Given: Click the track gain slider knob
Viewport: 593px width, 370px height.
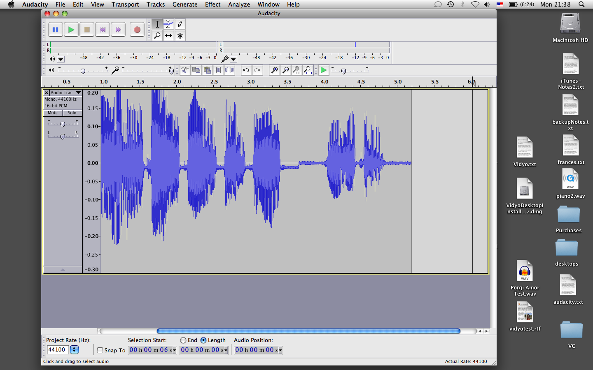Looking at the screenshot, I should [x=63, y=124].
